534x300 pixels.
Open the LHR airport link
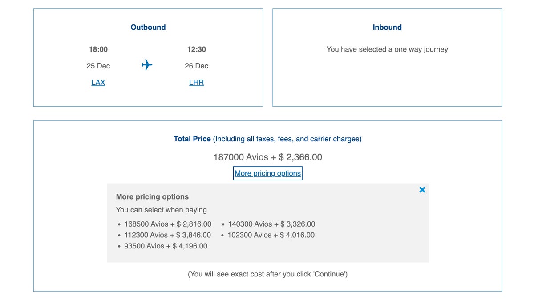tap(196, 82)
